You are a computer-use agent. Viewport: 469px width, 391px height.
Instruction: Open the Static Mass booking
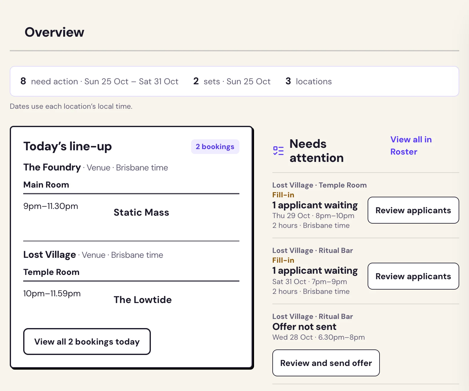(x=141, y=212)
